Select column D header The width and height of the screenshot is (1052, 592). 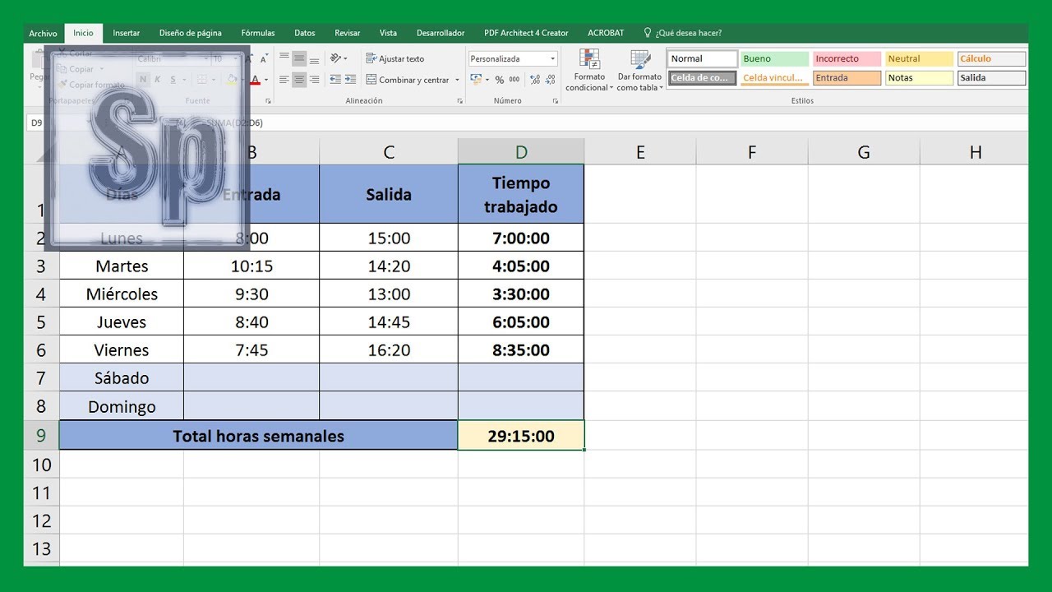click(521, 151)
